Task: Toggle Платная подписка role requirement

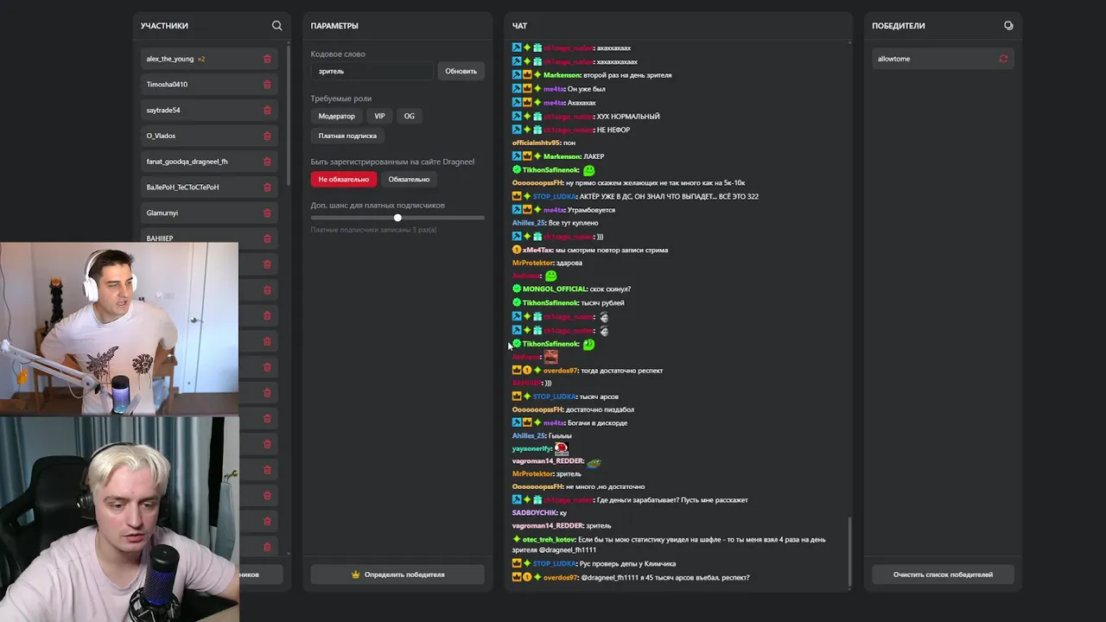Action: tap(347, 136)
